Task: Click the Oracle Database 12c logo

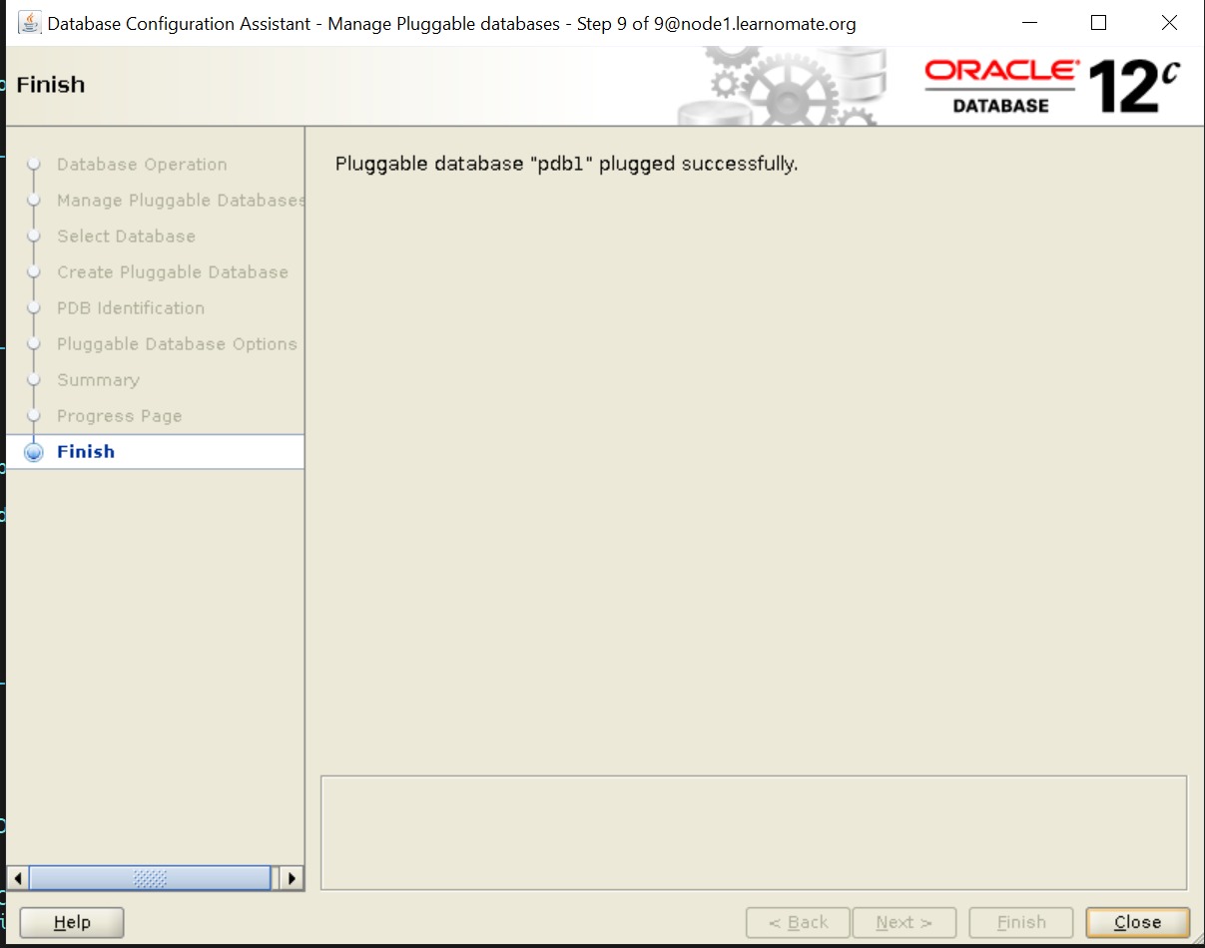Action: point(1051,86)
